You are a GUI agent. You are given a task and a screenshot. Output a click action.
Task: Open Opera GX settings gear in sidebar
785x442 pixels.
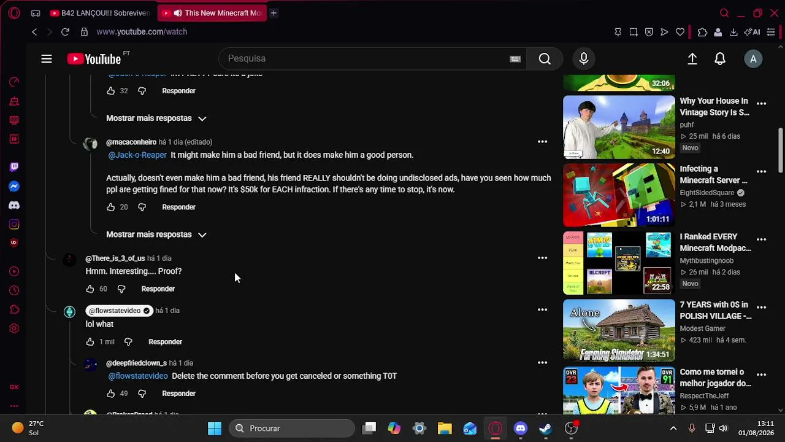click(14, 328)
